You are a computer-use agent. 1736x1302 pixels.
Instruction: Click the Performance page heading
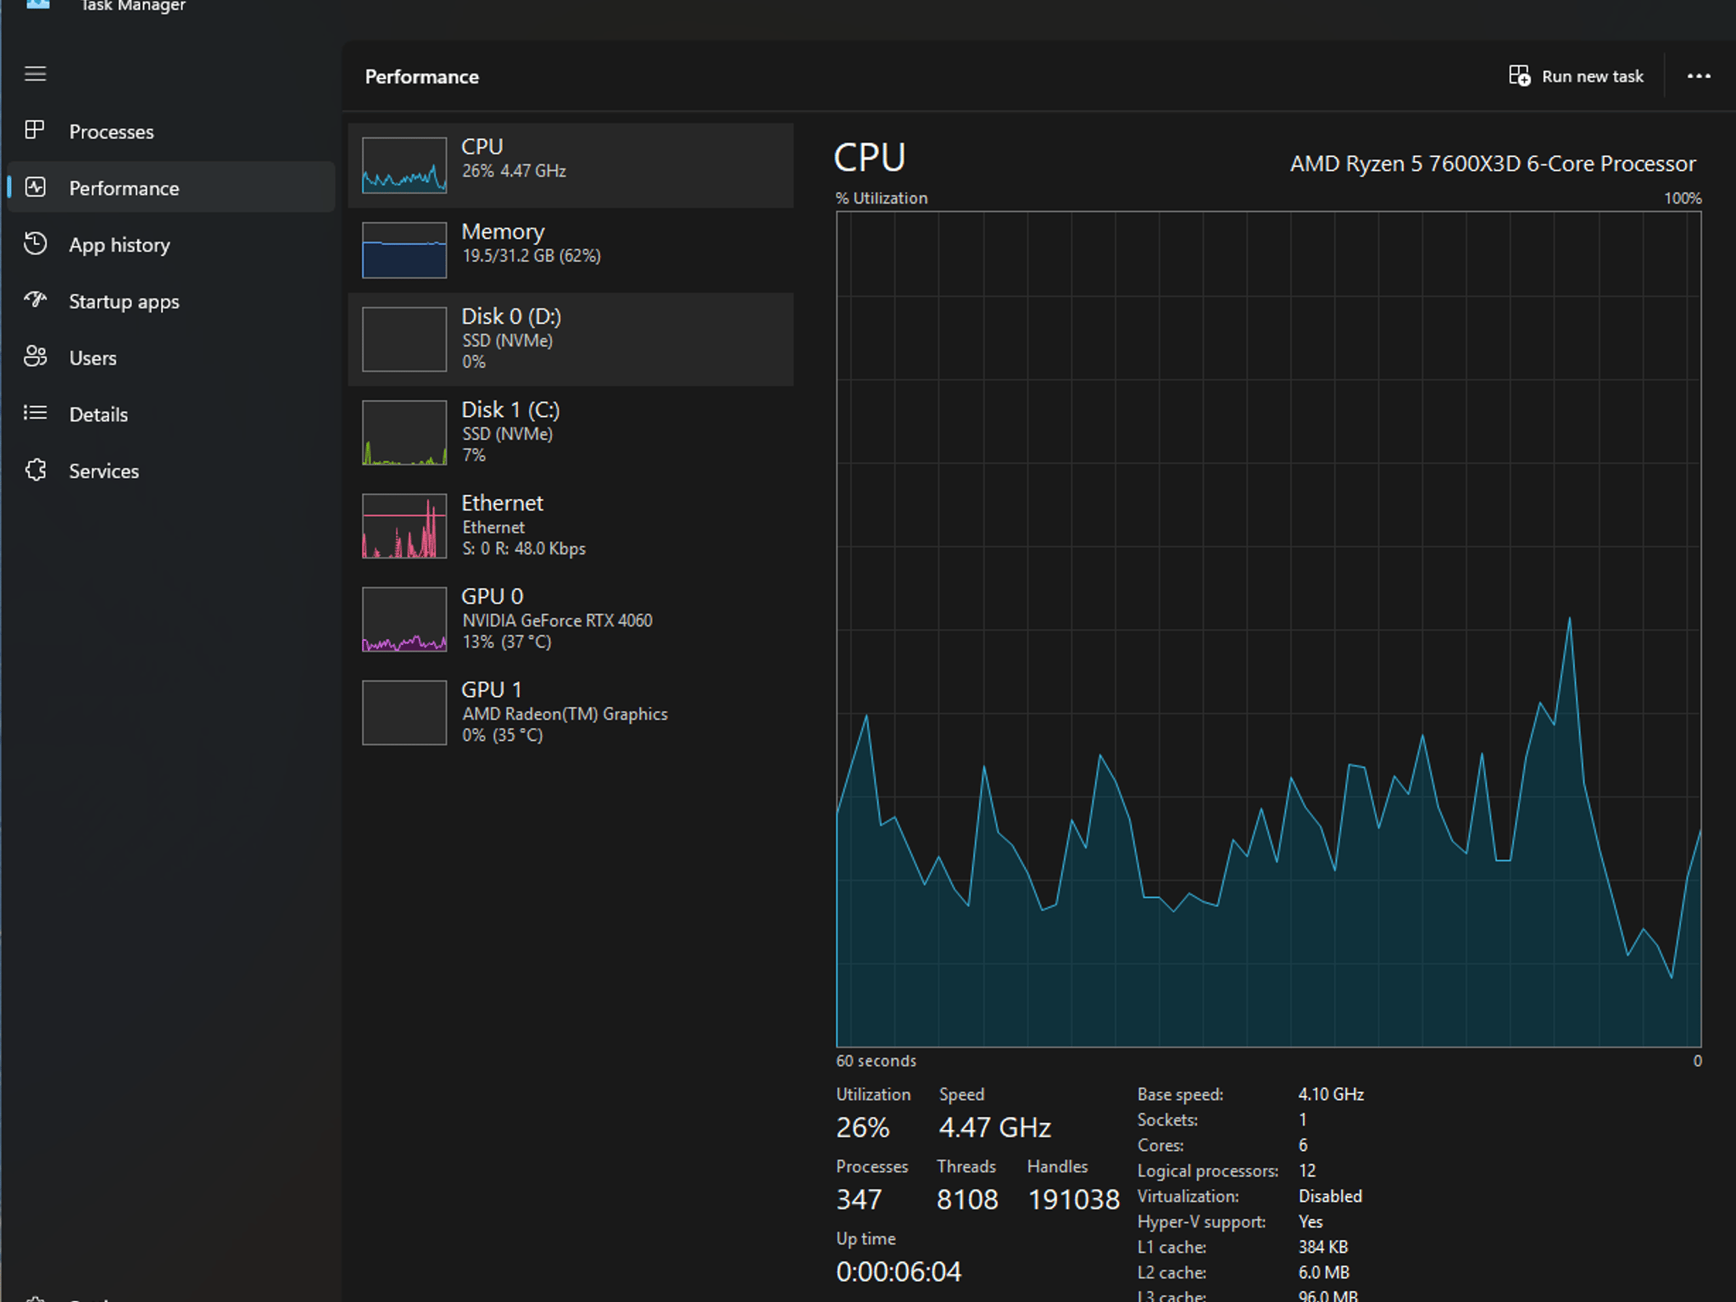[421, 77]
